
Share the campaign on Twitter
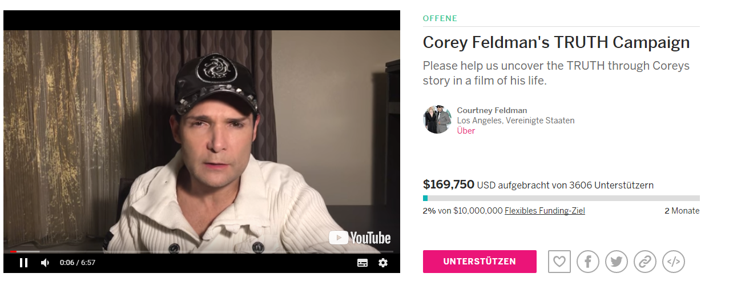click(x=617, y=262)
